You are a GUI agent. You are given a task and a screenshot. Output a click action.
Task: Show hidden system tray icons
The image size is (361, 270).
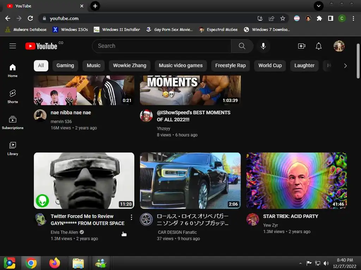click(300, 263)
